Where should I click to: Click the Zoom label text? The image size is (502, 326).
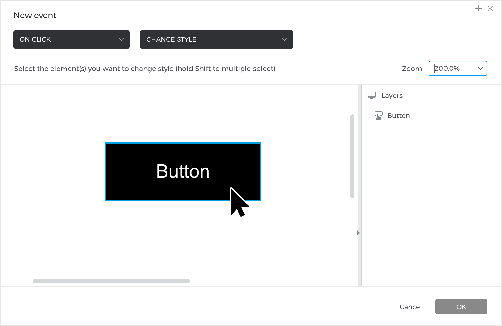[x=412, y=69]
